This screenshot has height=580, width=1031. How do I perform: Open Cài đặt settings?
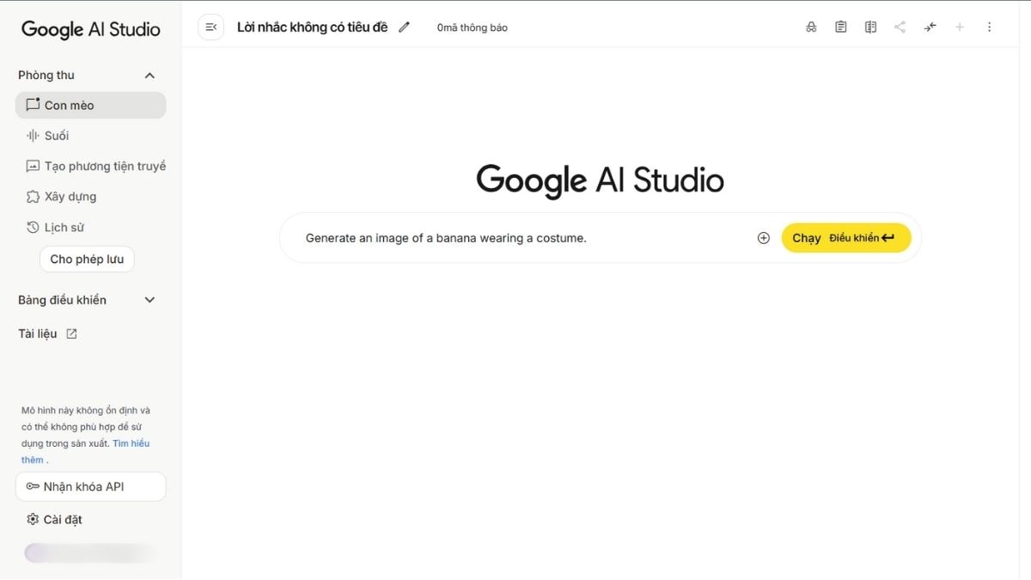(54, 520)
